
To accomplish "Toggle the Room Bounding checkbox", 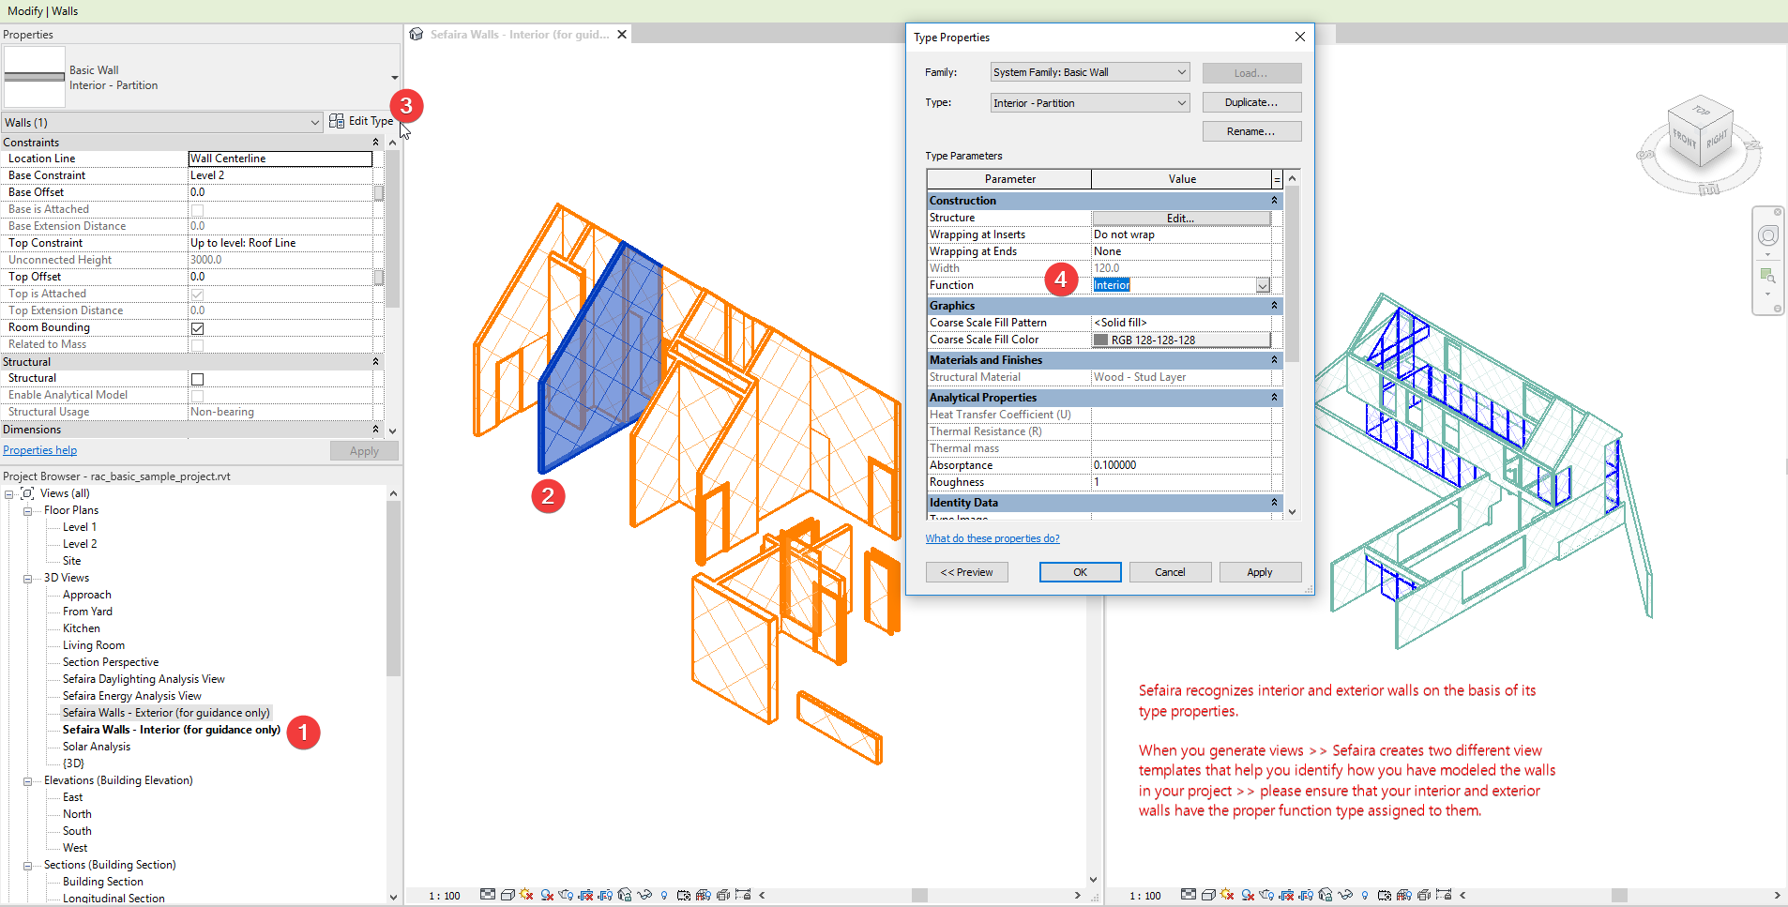I will (197, 328).
